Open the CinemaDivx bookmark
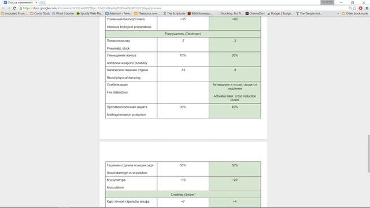Image resolution: width=370 pixels, height=208 pixels. pyautogui.click(x=255, y=13)
